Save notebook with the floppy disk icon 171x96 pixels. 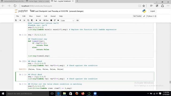tap(16, 20)
